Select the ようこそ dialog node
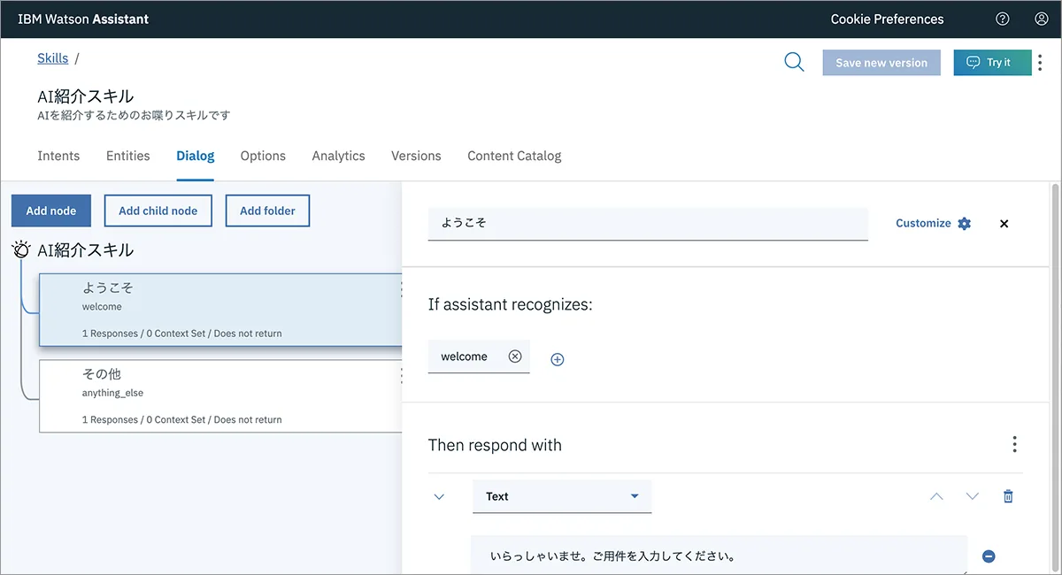Screen dimensions: 1062x575 (x=220, y=310)
